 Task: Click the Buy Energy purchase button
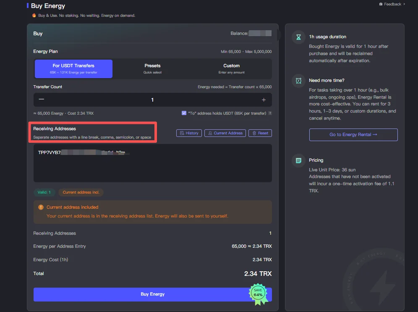(152, 294)
